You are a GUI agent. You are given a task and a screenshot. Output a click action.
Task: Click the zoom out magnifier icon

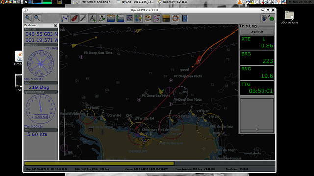coord(37,18)
